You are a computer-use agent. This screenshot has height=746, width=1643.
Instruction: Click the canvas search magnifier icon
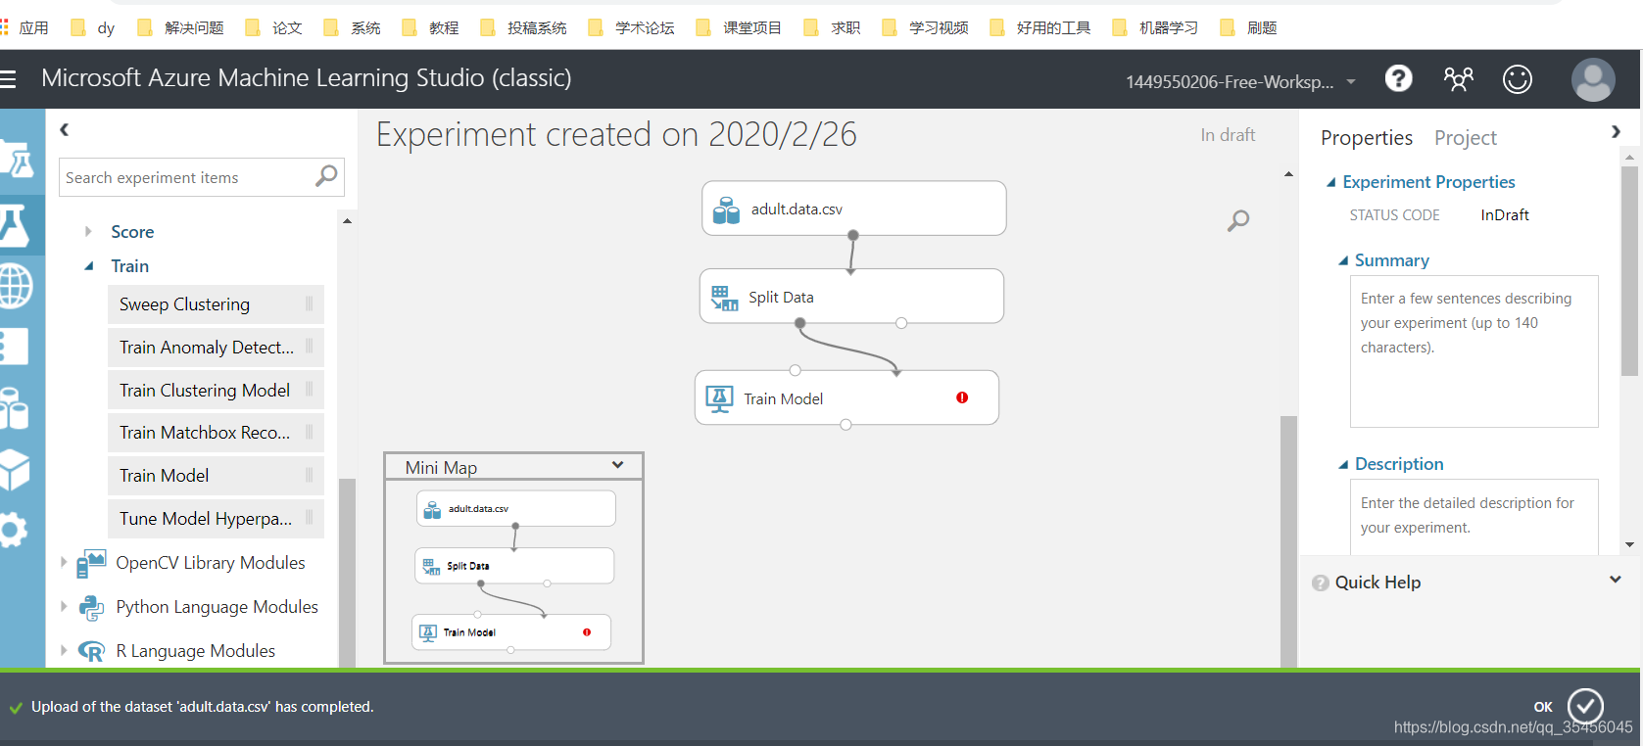[x=1238, y=220]
